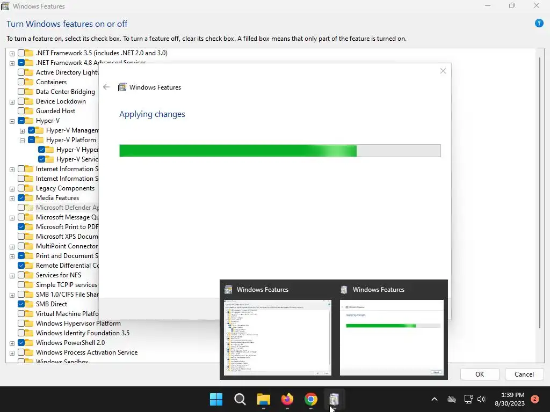Expand Windows Process Activation Service node
Image resolution: width=550 pixels, height=412 pixels.
click(x=12, y=353)
